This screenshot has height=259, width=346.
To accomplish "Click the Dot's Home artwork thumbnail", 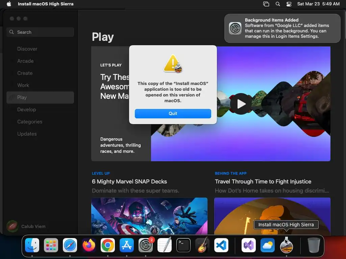I will [272, 216].
